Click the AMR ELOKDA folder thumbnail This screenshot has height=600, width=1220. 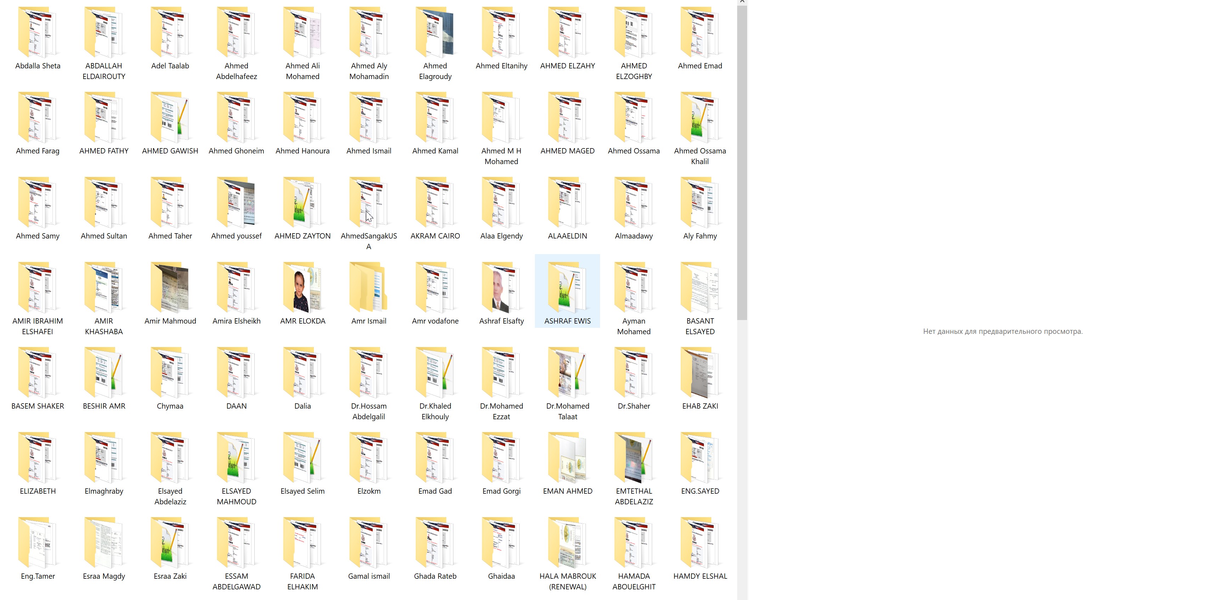coord(302,288)
